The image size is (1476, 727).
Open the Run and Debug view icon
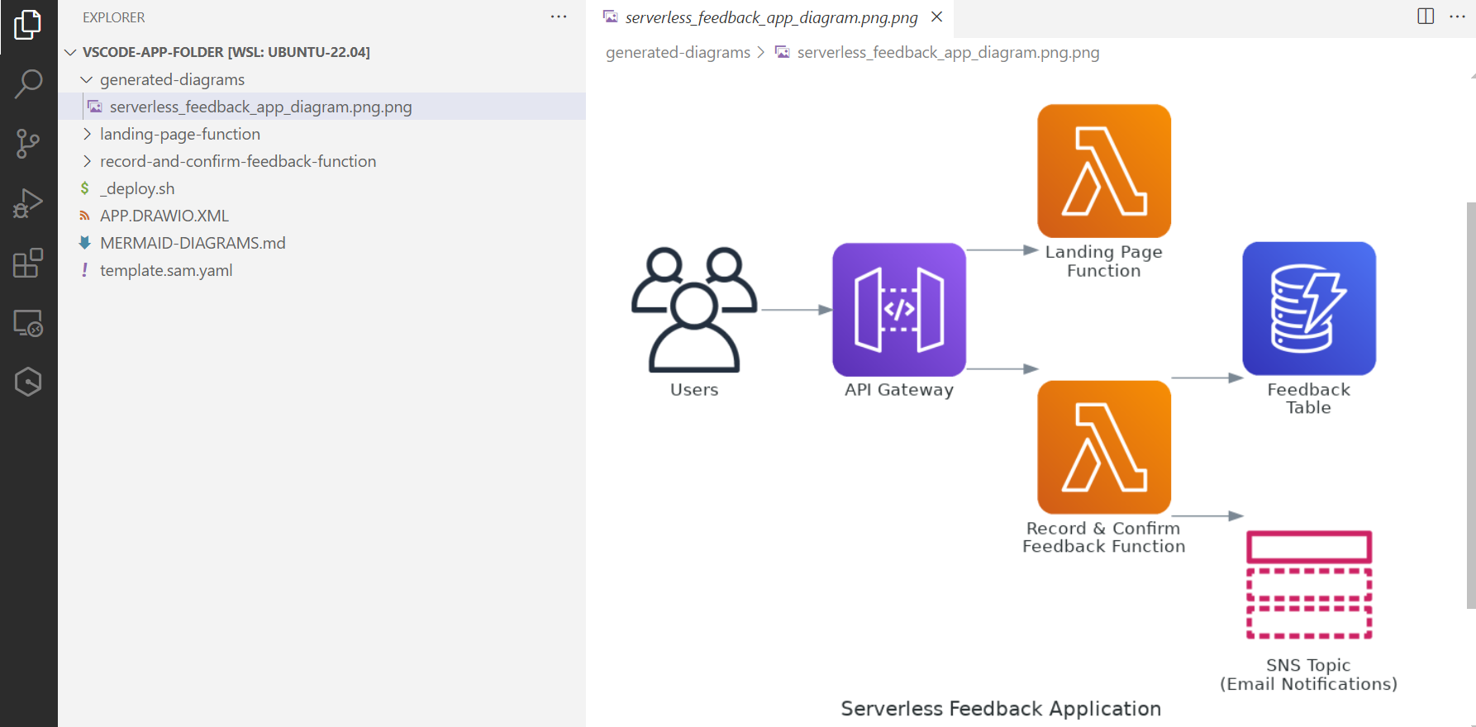[28, 203]
